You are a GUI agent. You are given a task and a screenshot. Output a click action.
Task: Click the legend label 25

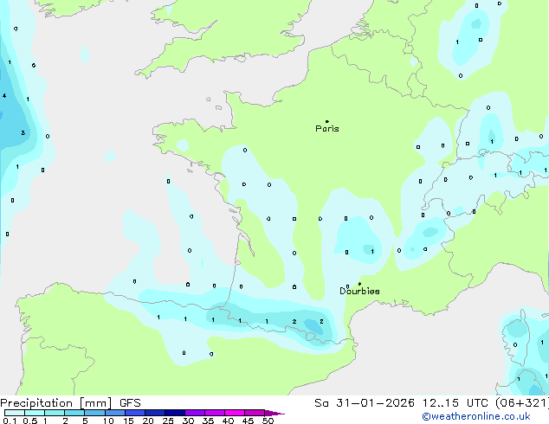point(168,421)
